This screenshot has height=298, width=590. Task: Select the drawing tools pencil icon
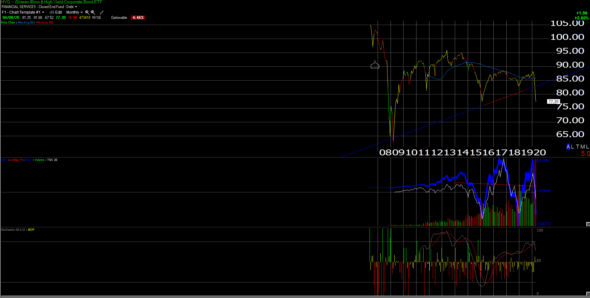[x=102, y=12]
